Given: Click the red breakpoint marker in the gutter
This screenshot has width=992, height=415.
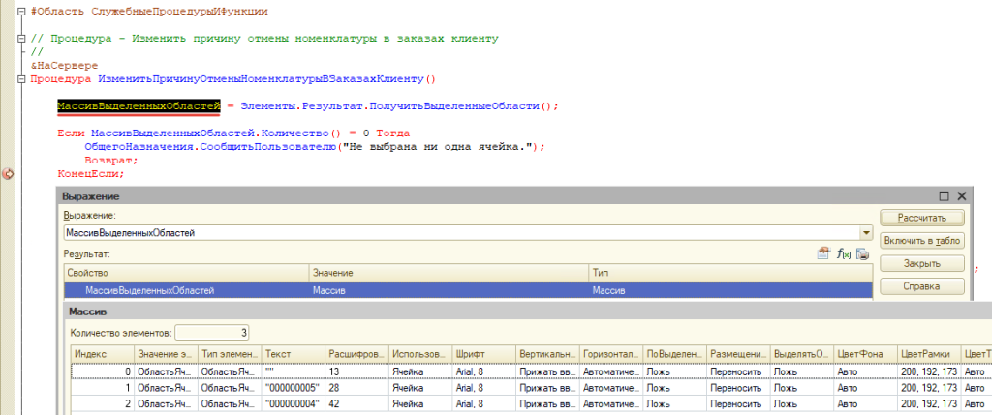Looking at the screenshot, I should coord(8,174).
